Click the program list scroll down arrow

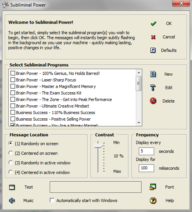pos(139,123)
